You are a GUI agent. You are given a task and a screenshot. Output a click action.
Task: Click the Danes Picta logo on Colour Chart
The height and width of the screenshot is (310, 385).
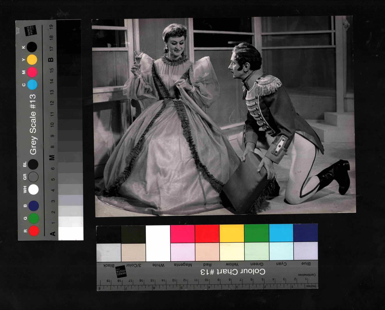point(121,272)
